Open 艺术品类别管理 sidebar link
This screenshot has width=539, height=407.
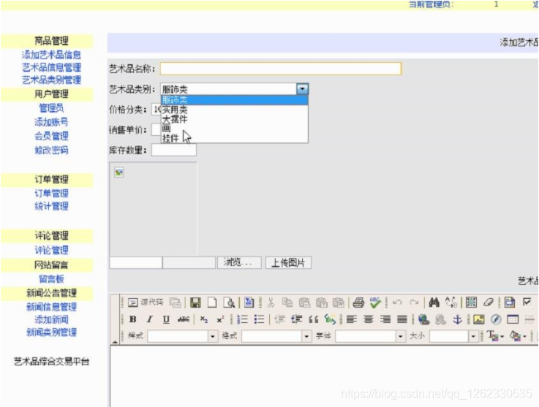click(51, 80)
